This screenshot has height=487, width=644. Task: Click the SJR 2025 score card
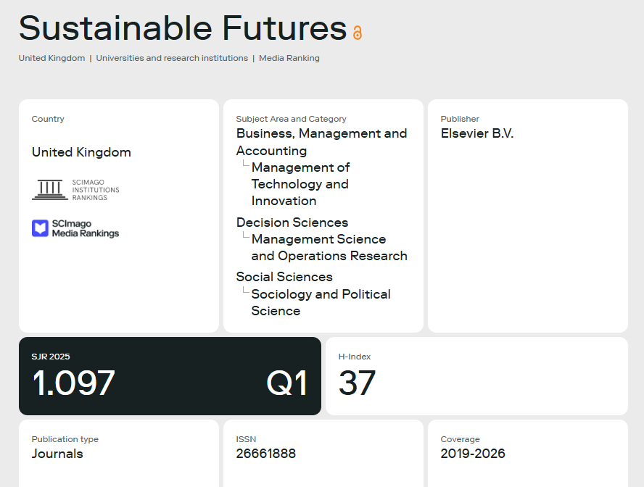(170, 376)
